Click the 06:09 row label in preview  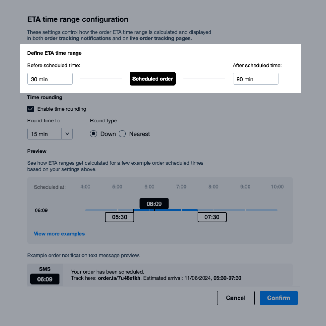click(x=41, y=210)
